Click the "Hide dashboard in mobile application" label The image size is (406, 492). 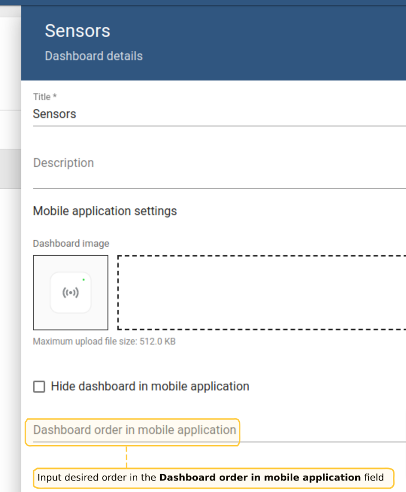(x=150, y=386)
